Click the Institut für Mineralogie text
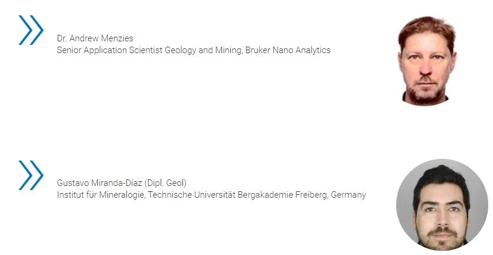The image size is (493, 255). [101, 195]
